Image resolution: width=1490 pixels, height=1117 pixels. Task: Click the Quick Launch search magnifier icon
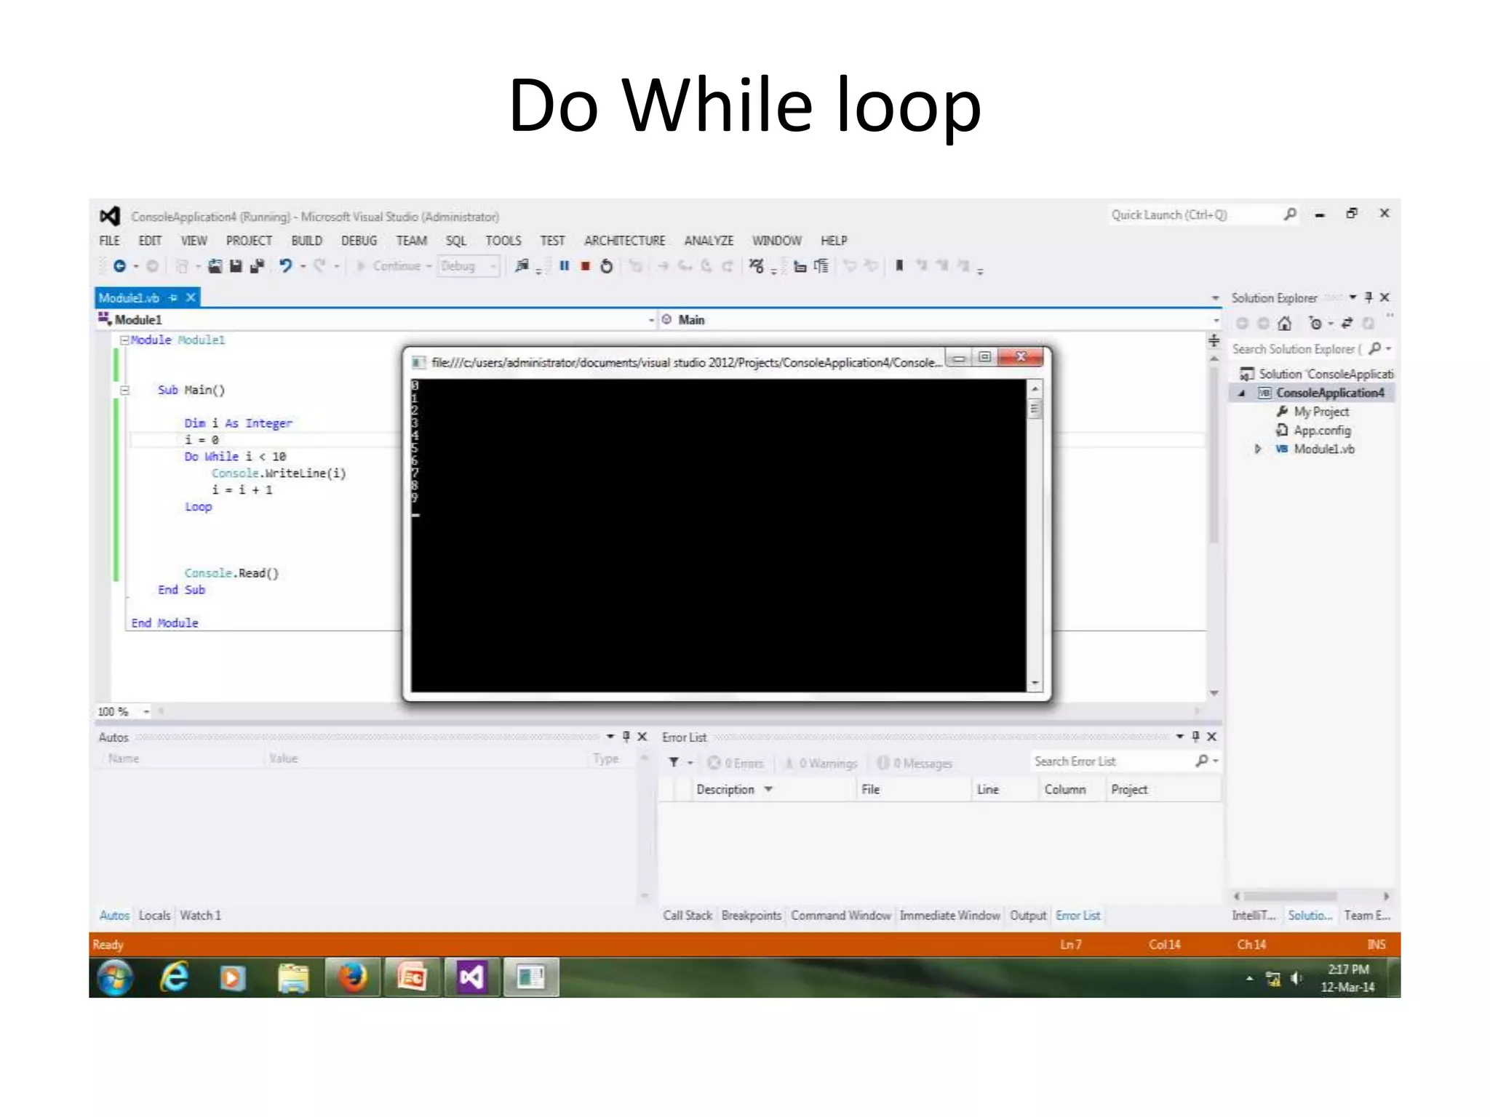(1290, 214)
